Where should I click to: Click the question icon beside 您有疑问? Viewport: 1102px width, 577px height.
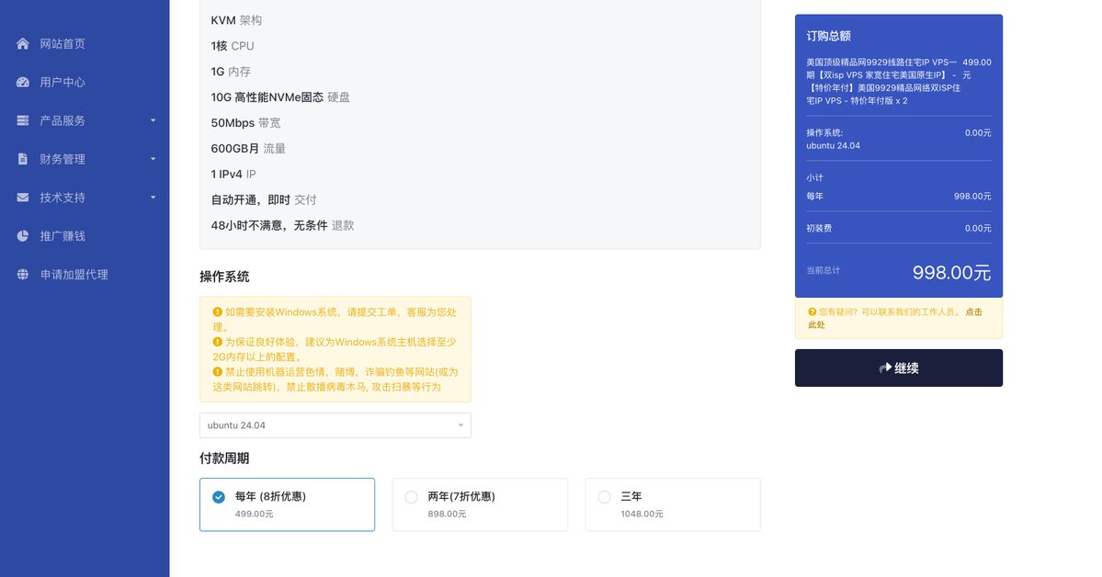click(812, 312)
